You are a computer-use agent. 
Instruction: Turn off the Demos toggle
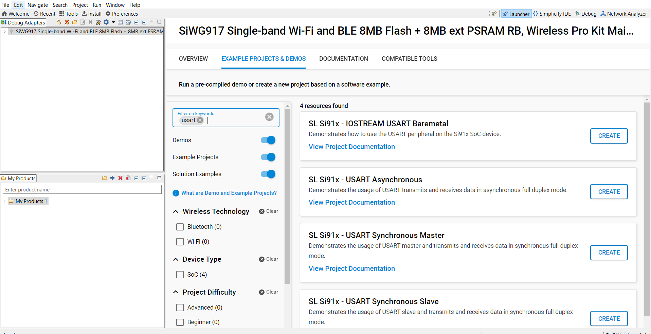(x=268, y=140)
